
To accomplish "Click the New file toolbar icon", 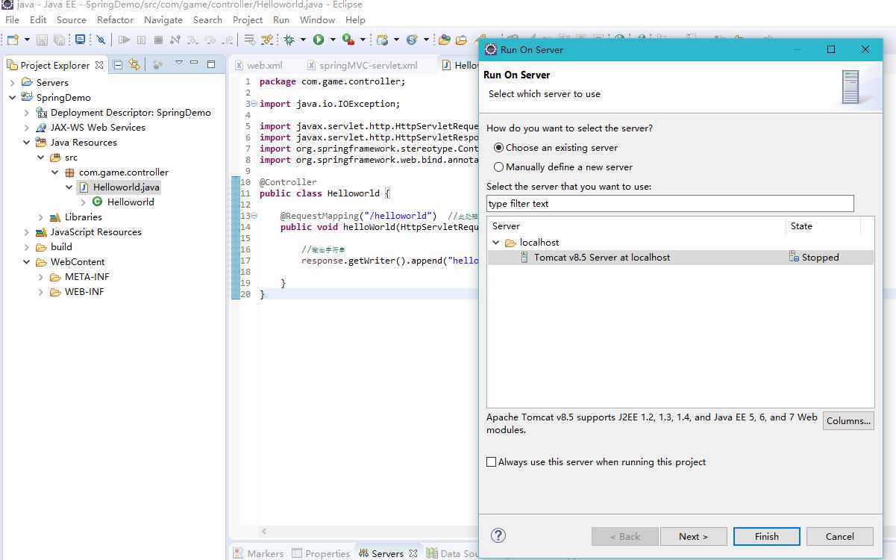I will click(x=13, y=40).
